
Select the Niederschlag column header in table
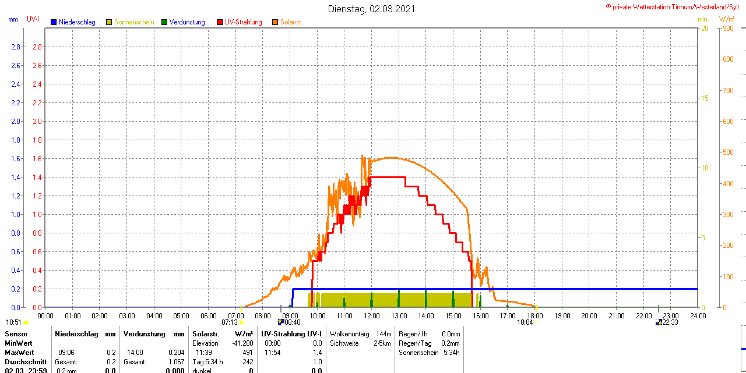click(x=76, y=334)
